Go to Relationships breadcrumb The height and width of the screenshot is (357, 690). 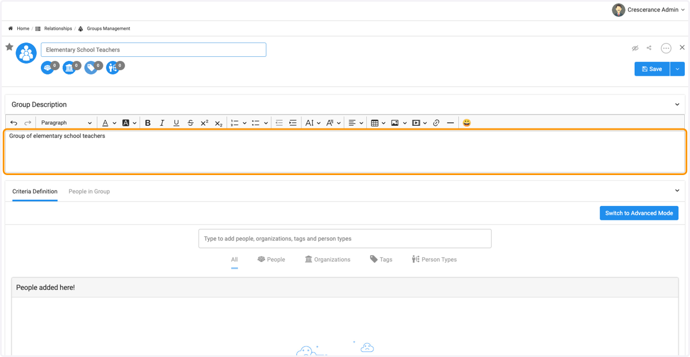pos(53,28)
